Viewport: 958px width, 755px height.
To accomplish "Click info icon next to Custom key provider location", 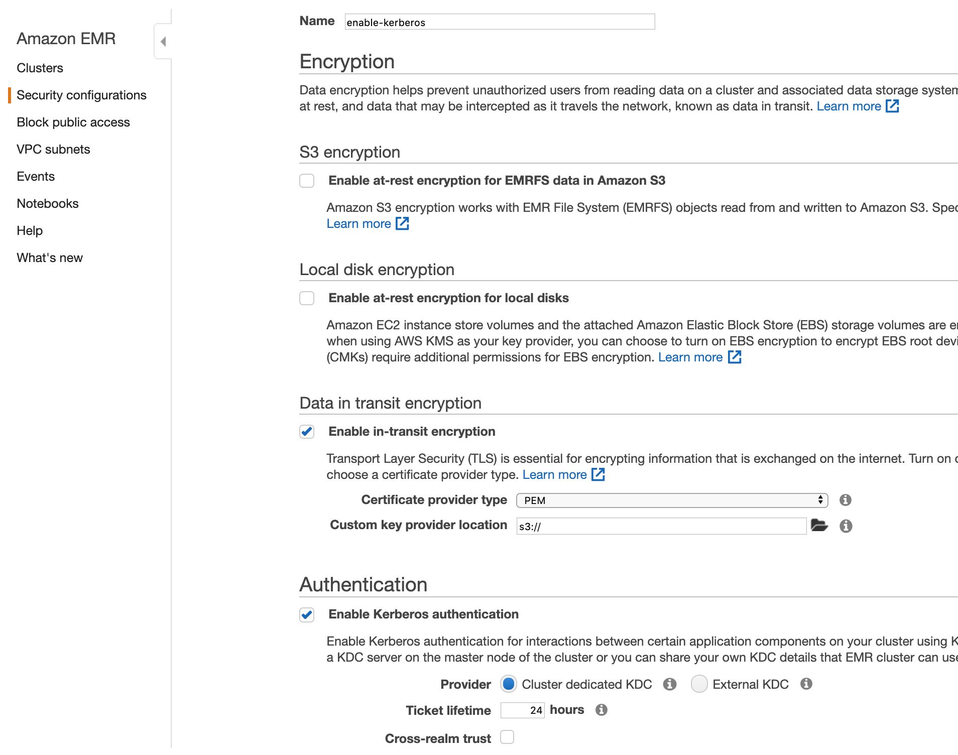I will (x=846, y=526).
